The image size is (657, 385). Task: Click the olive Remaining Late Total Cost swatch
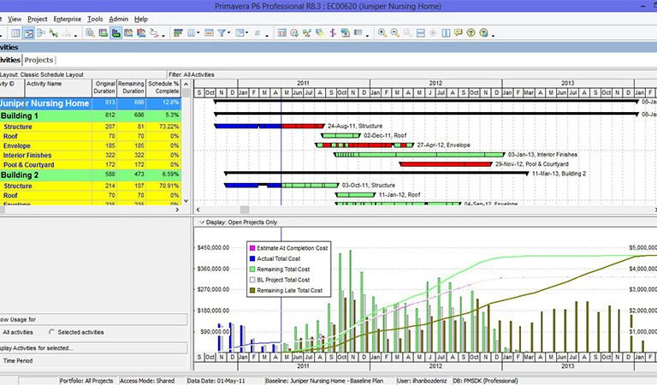tap(252, 290)
